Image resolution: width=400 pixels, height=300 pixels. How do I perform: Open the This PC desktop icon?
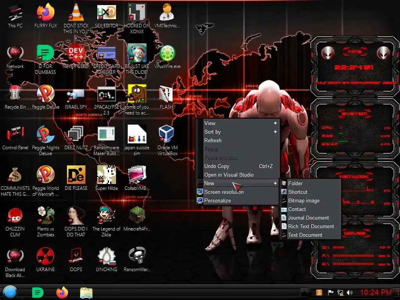tap(15, 16)
